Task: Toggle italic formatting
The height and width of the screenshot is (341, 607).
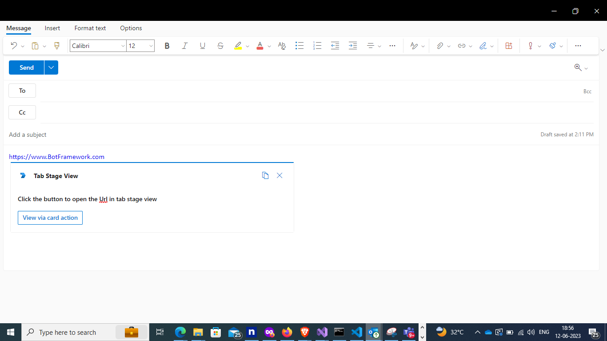Action: [x=185, y=46]
